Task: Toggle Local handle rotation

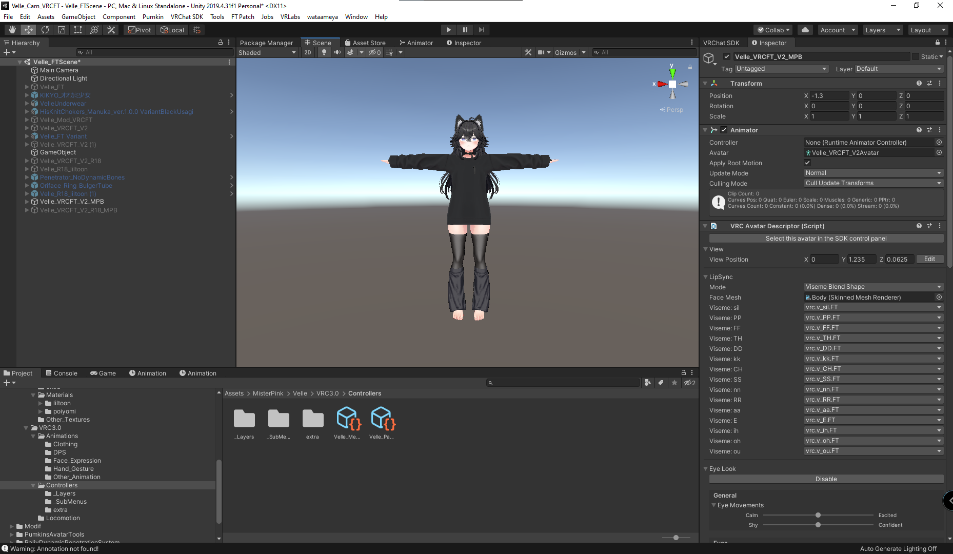Action: 172,30
